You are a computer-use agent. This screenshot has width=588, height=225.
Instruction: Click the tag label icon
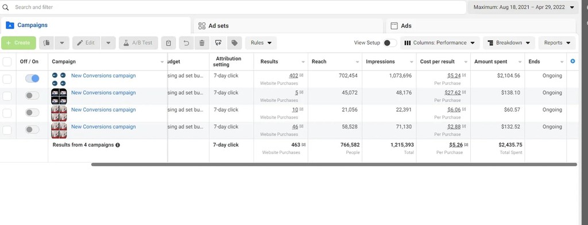coord(234,42)
